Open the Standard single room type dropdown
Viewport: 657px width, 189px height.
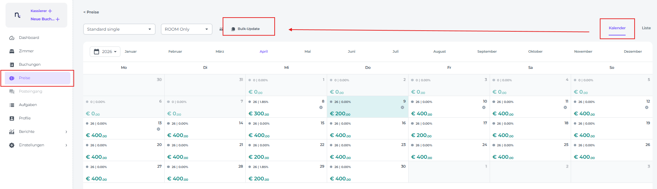coord(119,29)
